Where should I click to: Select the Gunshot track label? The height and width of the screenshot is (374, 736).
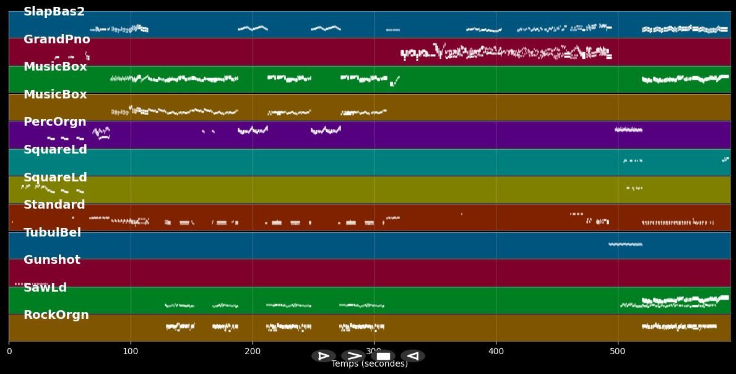pyautogui.click(x=51, y=260)
